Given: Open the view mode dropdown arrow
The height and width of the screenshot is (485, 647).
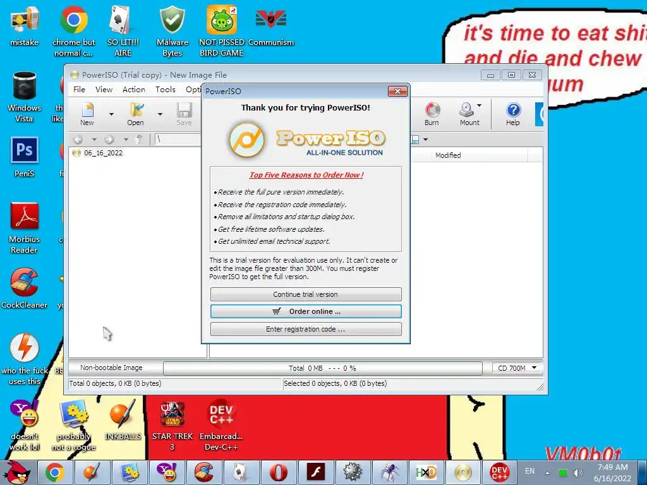Looking at the screenshot, I should [426, 140].
